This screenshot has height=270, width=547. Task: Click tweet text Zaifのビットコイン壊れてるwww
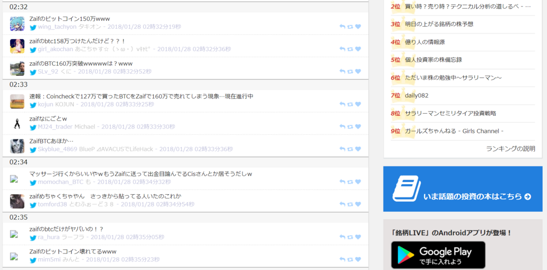pos(73,251)
